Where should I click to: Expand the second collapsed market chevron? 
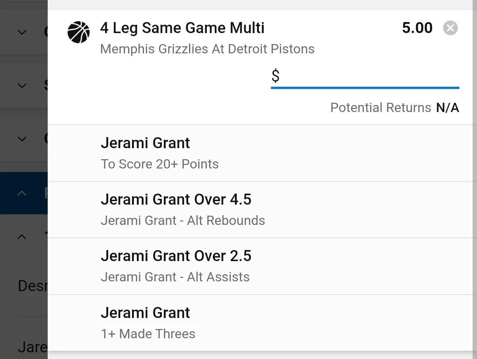22,86
